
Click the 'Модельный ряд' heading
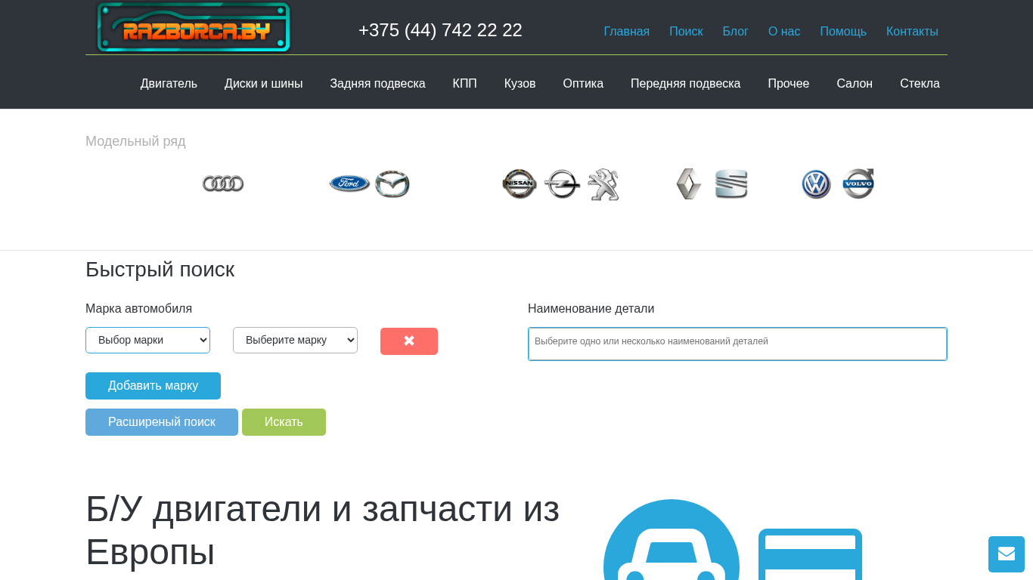(x=135, y=141)
